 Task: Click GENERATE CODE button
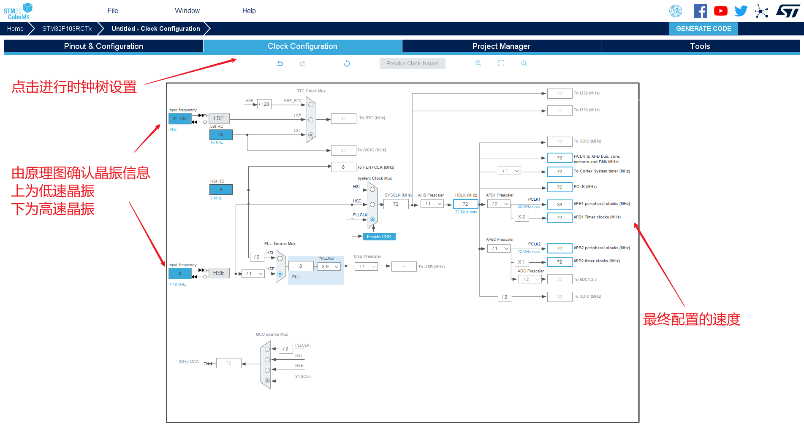click(703, 29)
